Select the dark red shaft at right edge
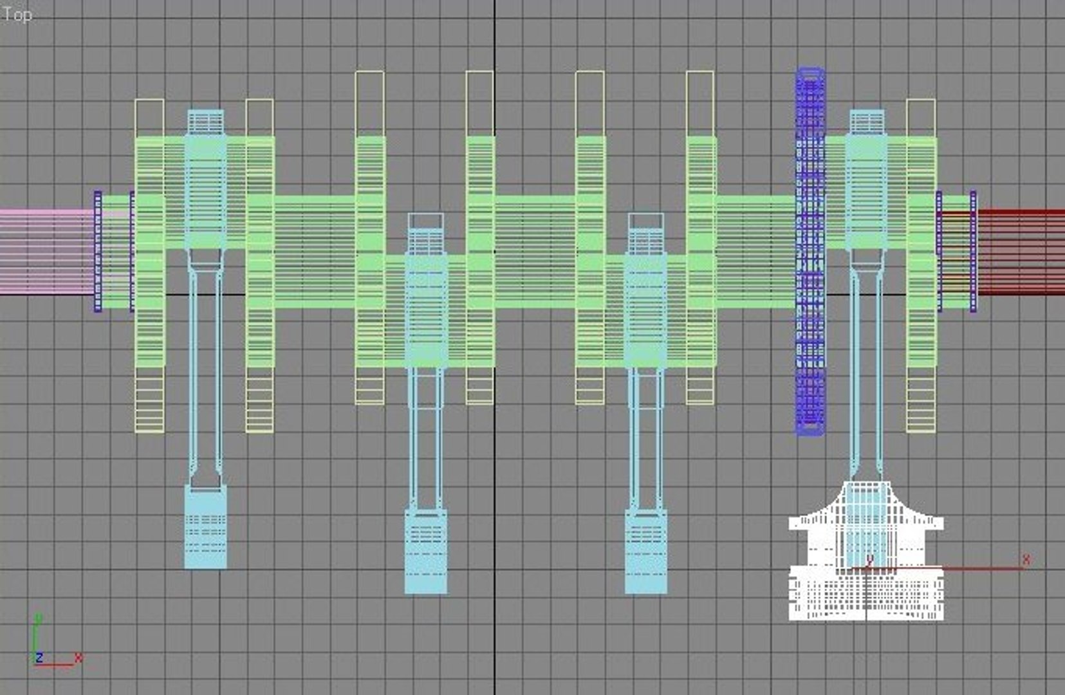Viewport: 1065px width, 695px height. [1021, 252]
